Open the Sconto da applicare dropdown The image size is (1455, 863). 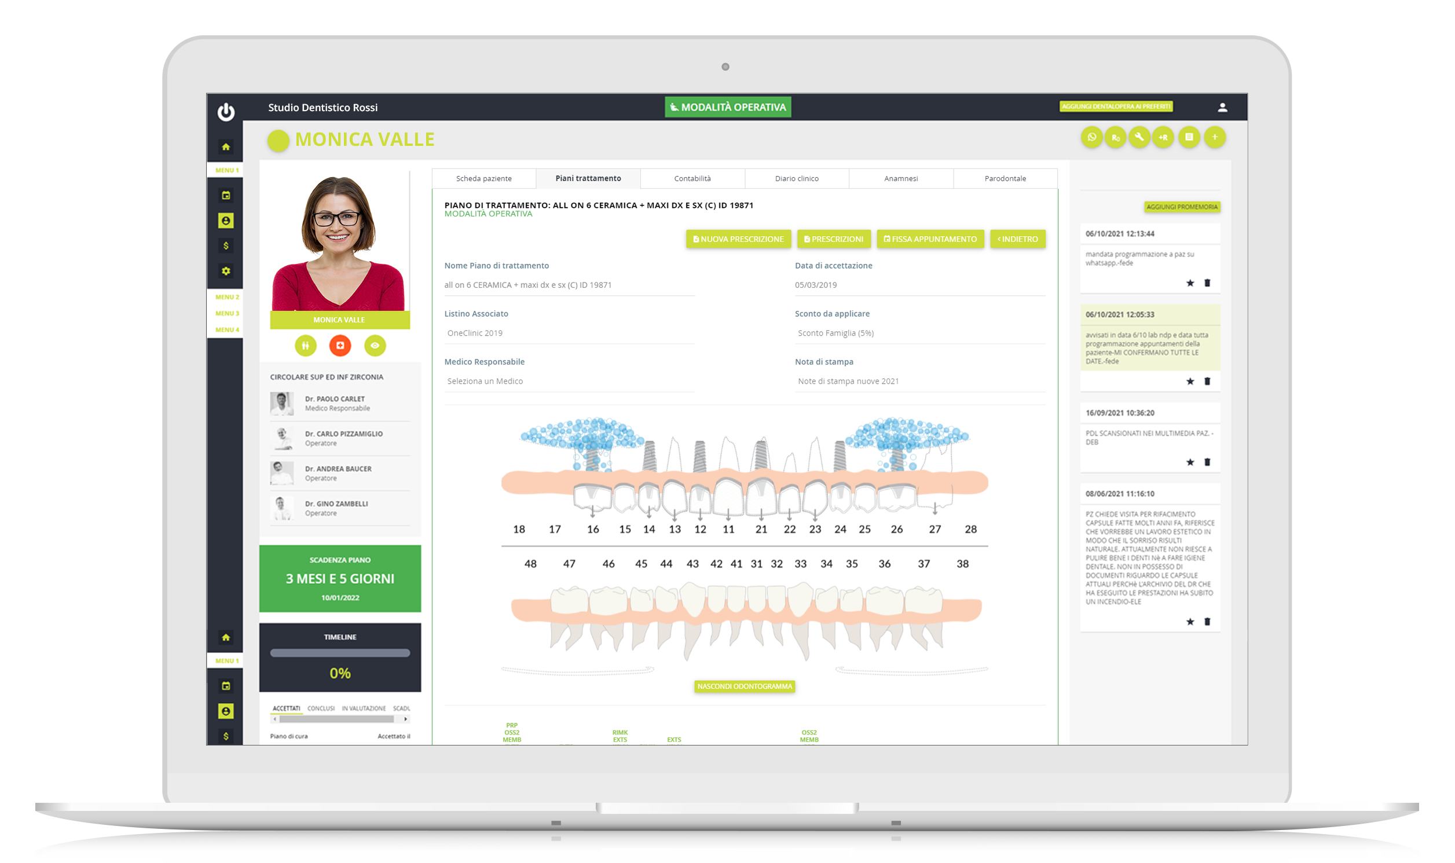point(920,333)
